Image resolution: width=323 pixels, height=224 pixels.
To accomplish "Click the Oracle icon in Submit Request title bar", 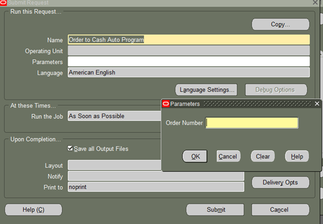I will point(3,3).
